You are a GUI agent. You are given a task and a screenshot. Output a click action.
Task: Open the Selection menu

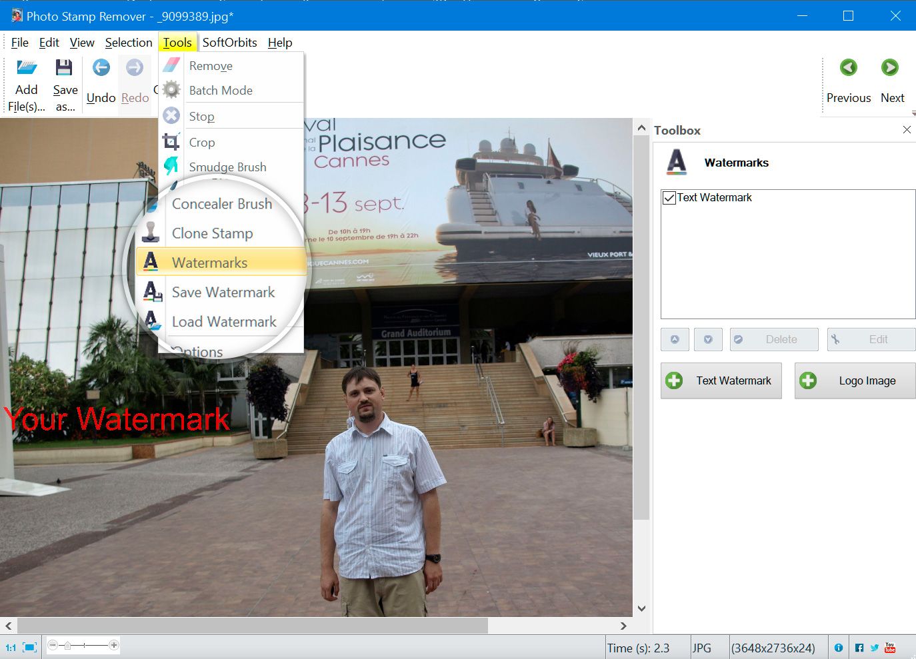pyautogui.click(x=129, y=43)
